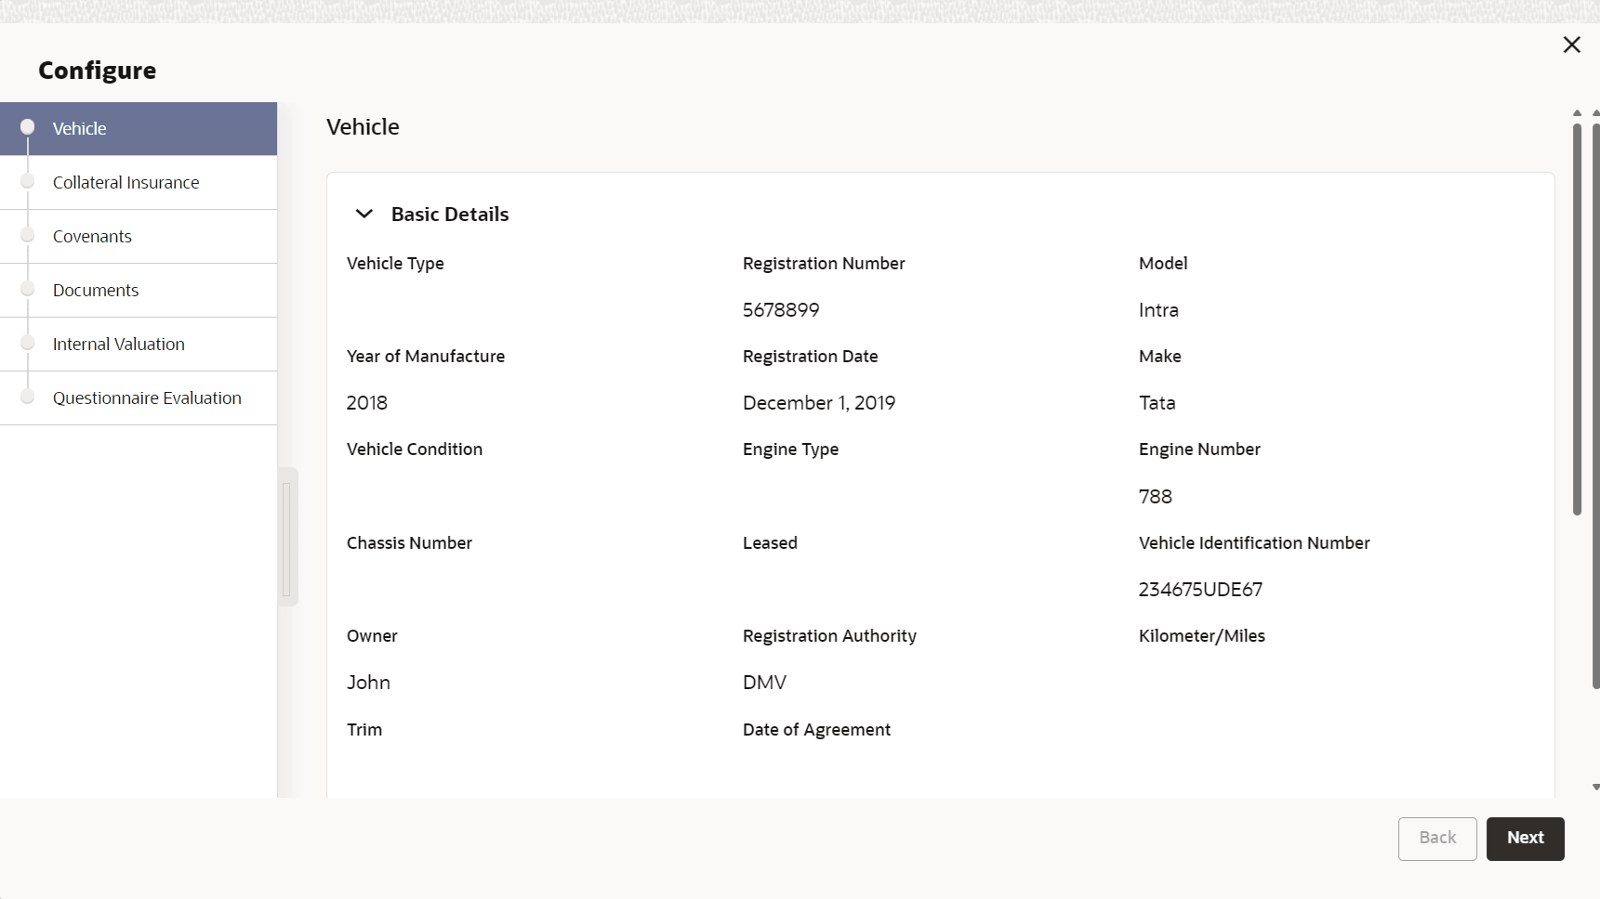Select the Vehicle step in the sidebar
This screenshot has height=899, width=1600.
[139, 128]
